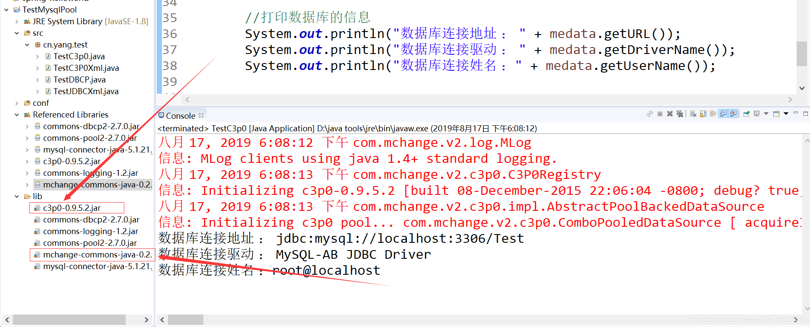The height and width of the screenshot is (327, 810).
Task: Select commons-pool2-2.7.0.jar under Referenced Libraries
Action: tap(90, 138)
